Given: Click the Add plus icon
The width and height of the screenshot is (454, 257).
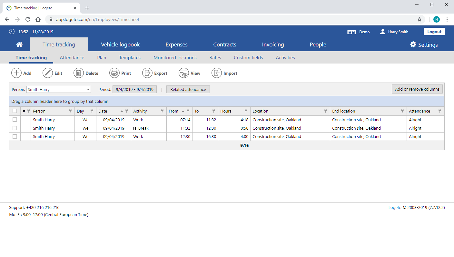Looking at the screenshot, I should coord(16,73).
